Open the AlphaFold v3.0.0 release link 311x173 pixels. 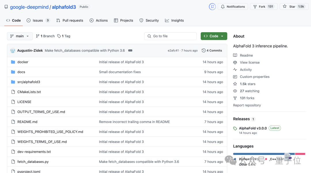click(x=253, y=128)
